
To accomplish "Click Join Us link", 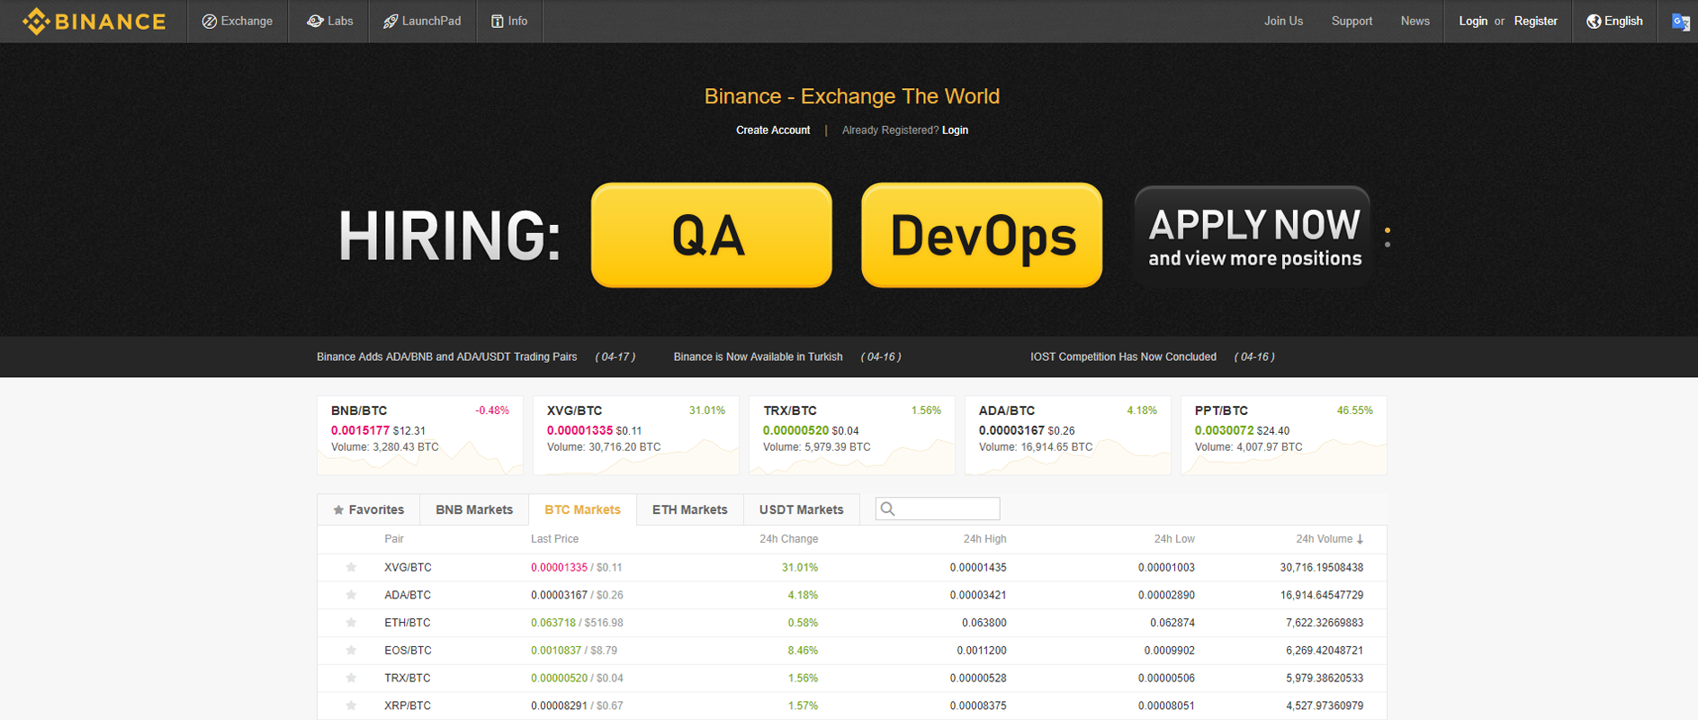I will [x=1283, y=22].
